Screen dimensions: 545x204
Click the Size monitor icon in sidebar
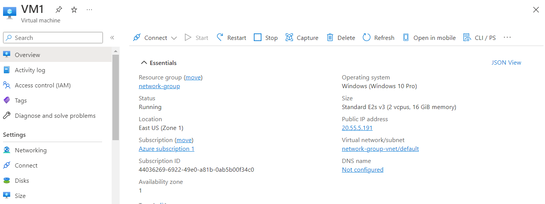tap(6, 196)
